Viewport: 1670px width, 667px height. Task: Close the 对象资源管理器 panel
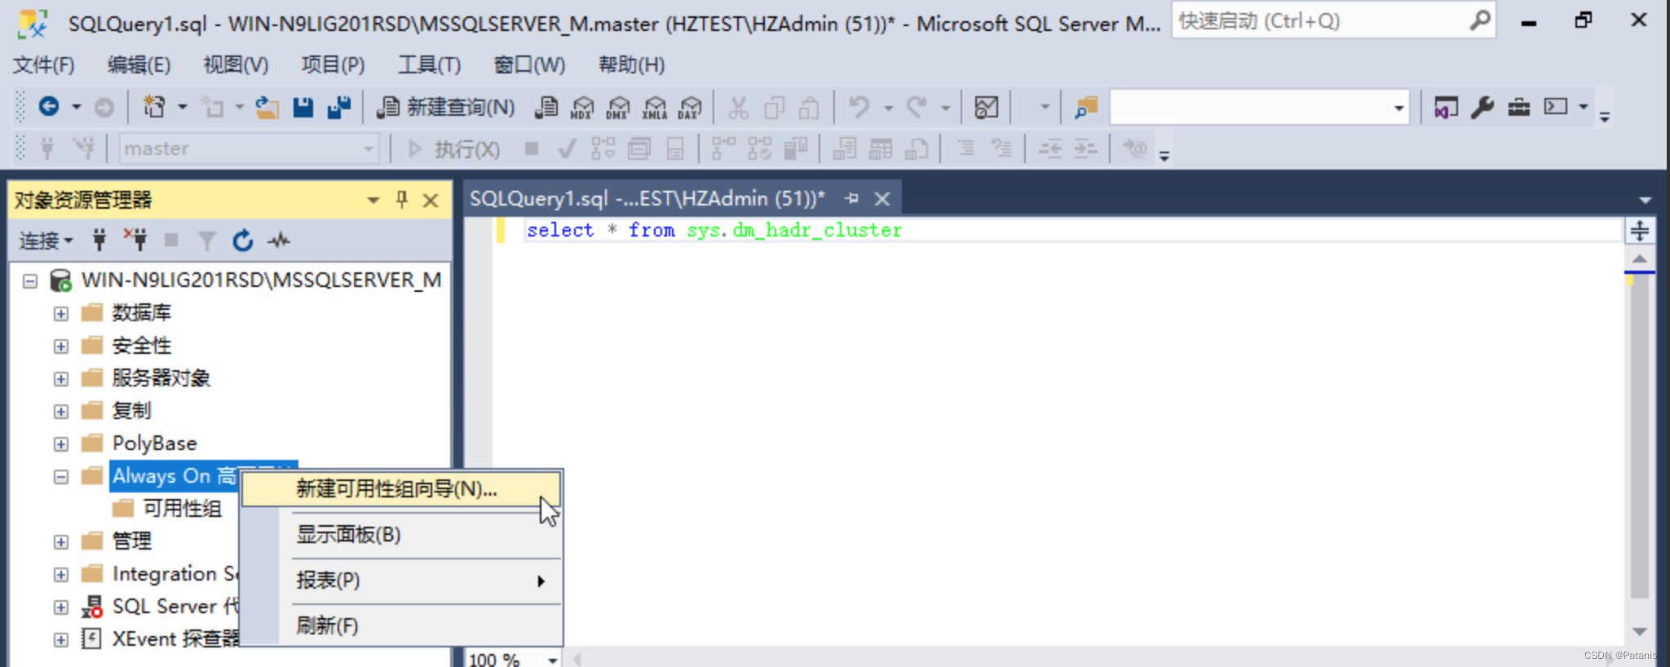431,201
